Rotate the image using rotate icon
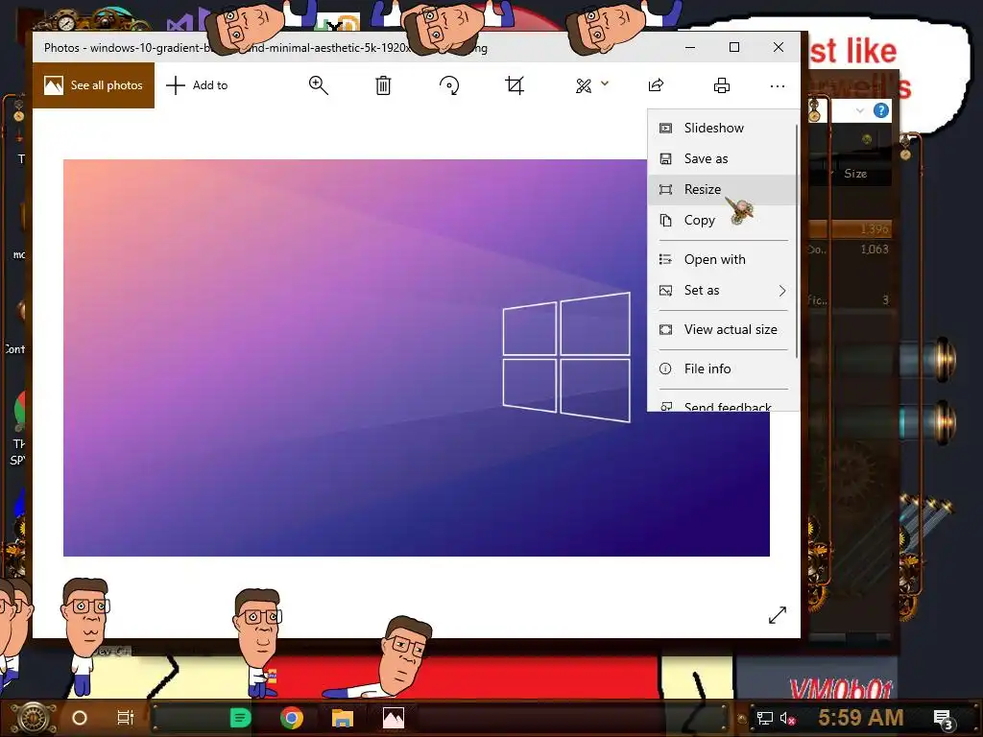 tap(449, 85)
